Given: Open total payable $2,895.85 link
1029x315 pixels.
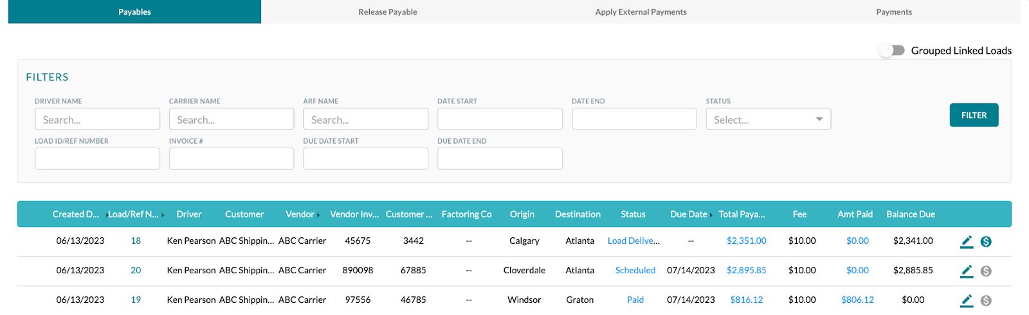Looking at the screenshot, I should coord(747,270).
